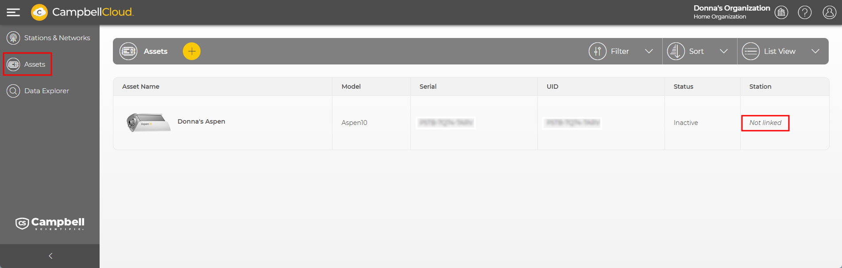Click the Stations & Networks sidebar icon

coord(13,38)
